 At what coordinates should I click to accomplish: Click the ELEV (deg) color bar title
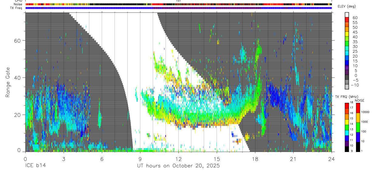pos(347,7)
